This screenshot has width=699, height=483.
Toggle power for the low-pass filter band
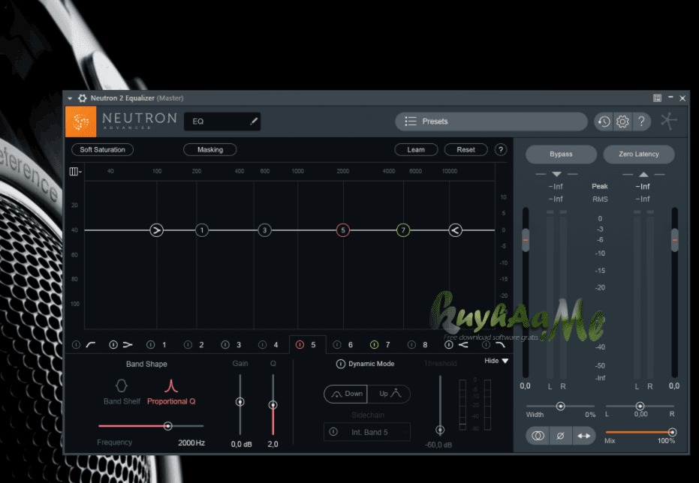486,344
